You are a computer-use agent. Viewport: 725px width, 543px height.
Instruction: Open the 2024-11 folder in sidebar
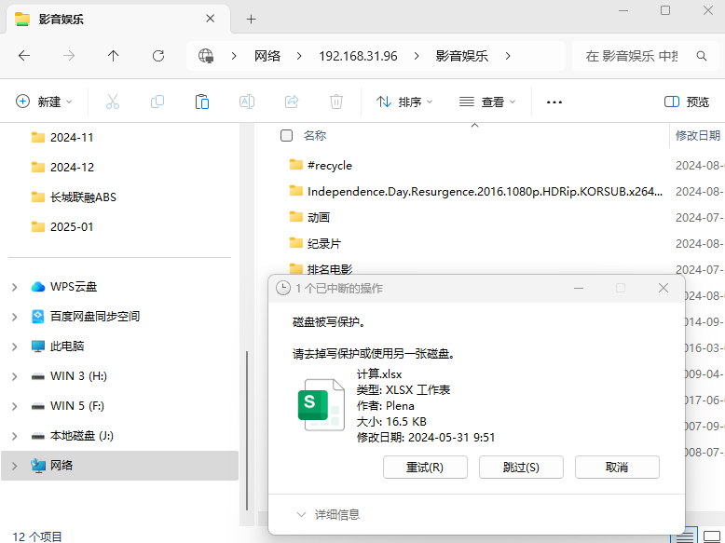(x=72, y=137)
